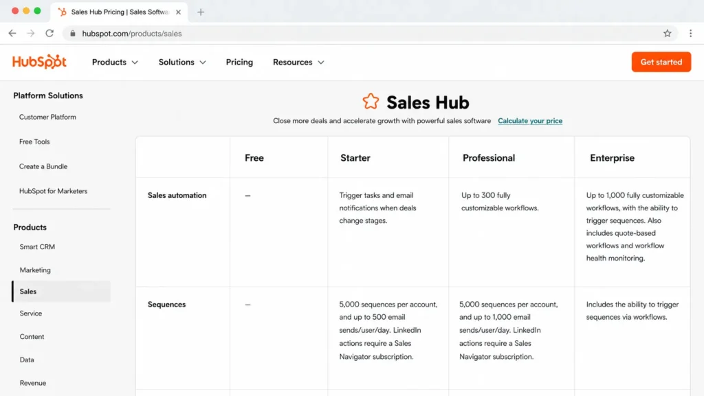
Task: Click the Sequences row label
Action: [166, 305]
